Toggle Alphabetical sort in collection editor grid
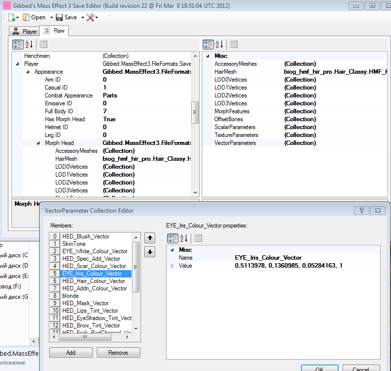 (183, 238)
